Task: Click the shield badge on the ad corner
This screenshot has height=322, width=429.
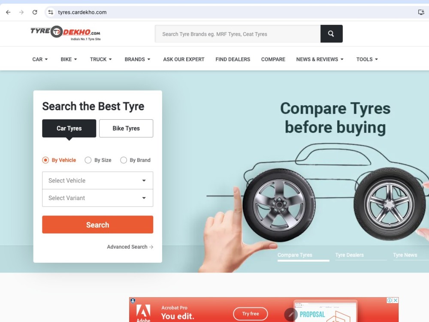Action: (133, 301)
